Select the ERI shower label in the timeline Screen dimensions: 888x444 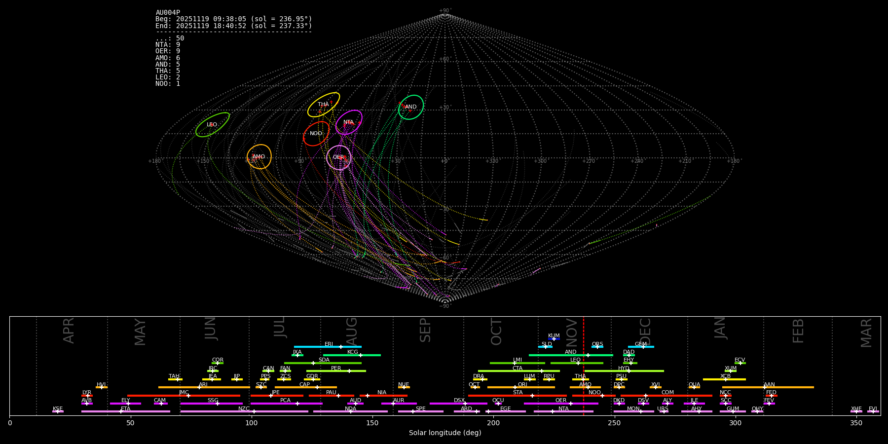pos(329,344)
